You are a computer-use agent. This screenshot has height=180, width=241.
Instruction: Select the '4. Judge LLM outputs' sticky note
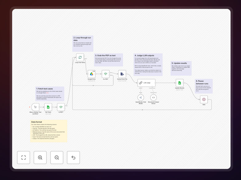point(148,65)
